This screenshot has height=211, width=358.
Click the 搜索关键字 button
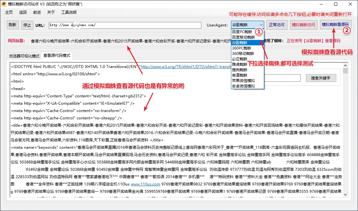point(321,78)
